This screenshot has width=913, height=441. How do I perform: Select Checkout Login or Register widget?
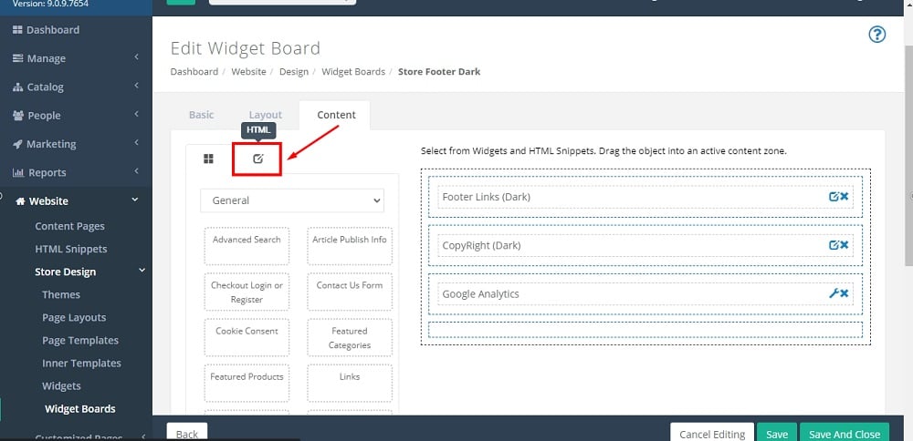(247, 292)
